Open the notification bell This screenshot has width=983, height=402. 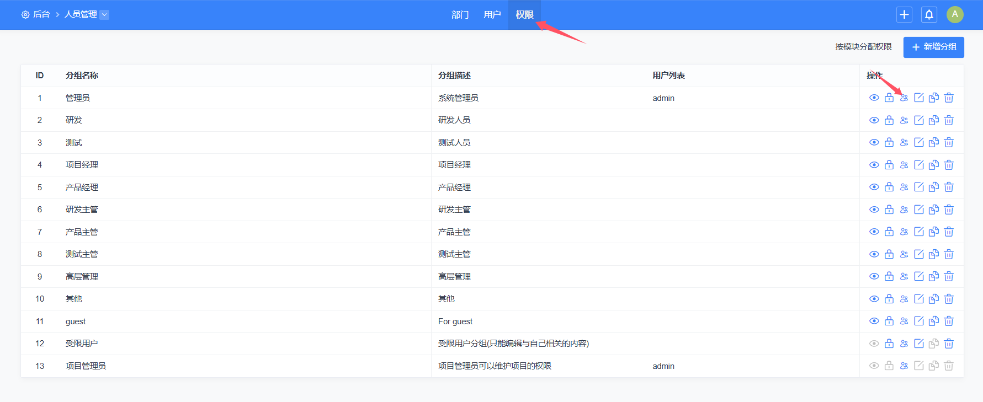point(929,15)
